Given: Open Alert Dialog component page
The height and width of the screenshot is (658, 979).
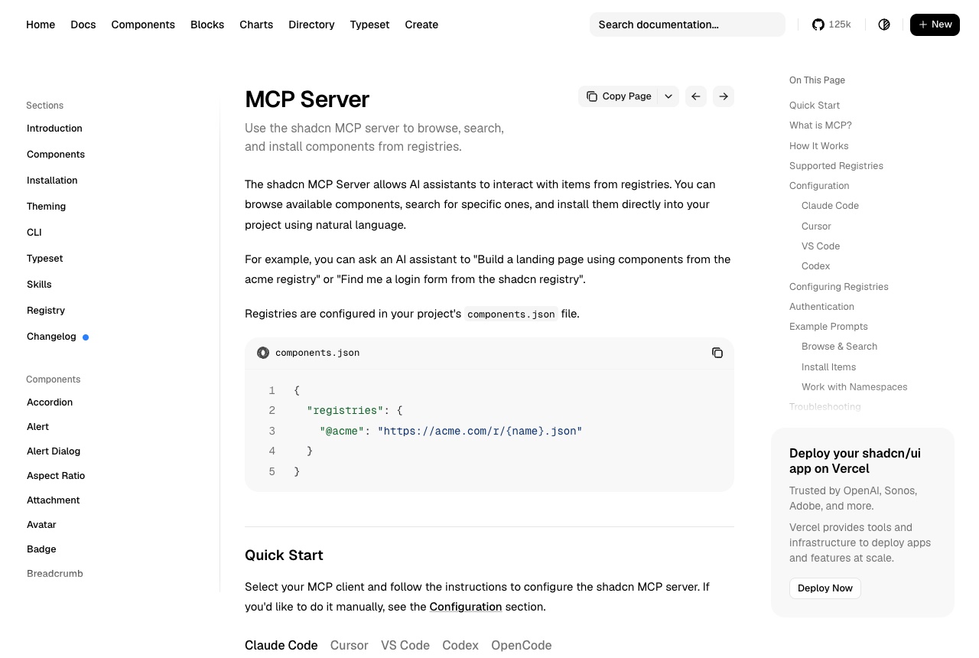Looking at the screenshot, I should coord(54,451).
